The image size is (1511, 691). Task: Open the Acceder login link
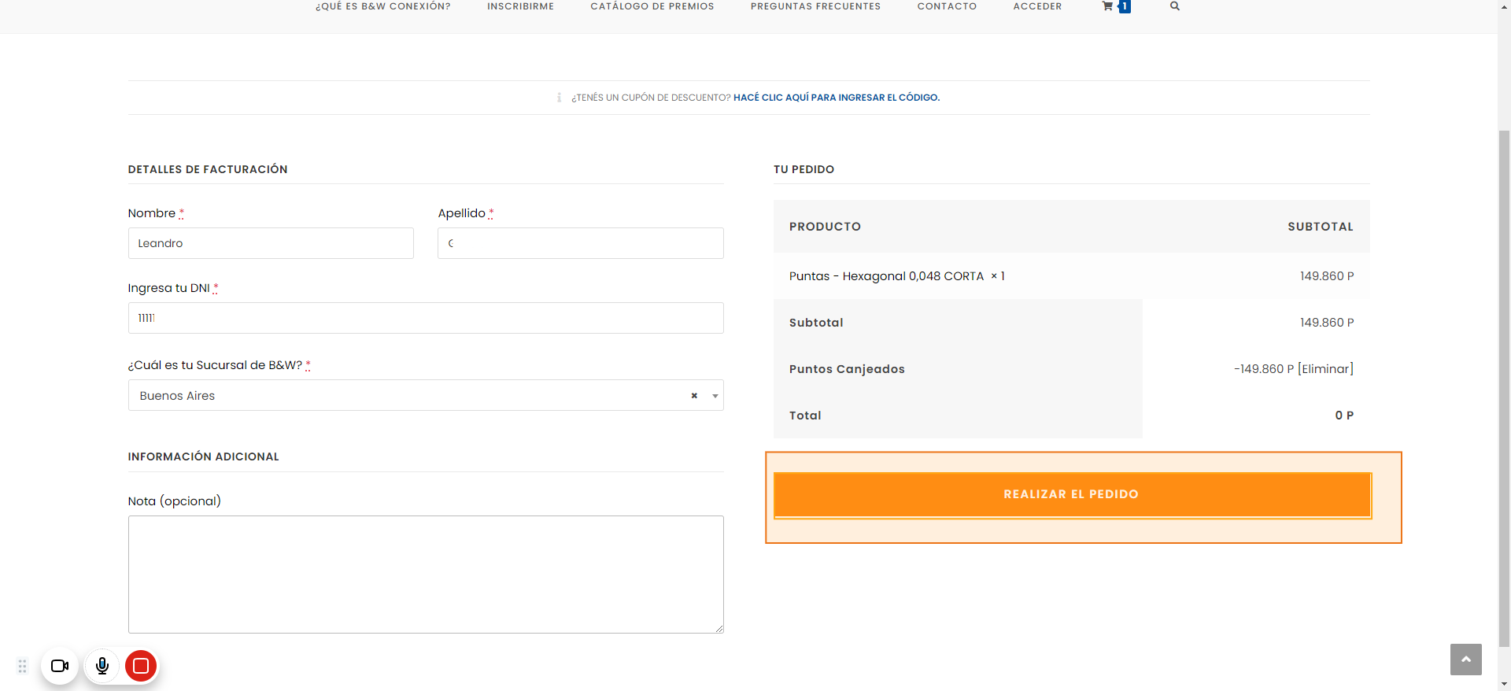coord(1037,6)
